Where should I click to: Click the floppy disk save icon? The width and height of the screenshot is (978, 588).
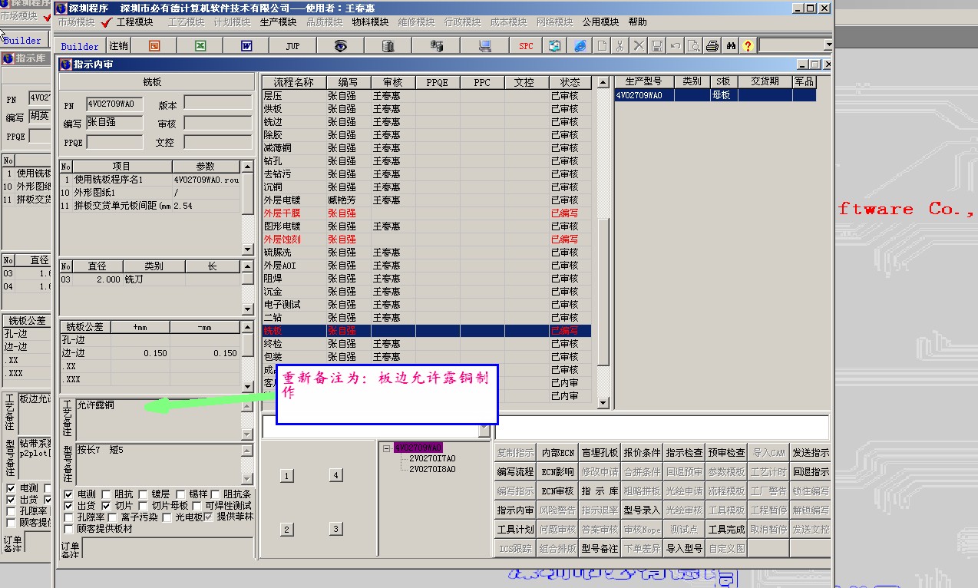click(657, 46)
